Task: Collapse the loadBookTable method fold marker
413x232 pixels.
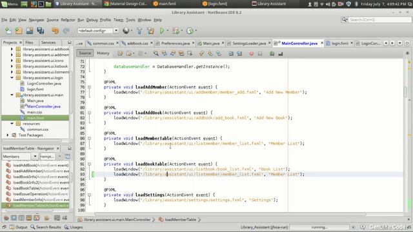Action: pyautogui.click(x=89, y=164)
